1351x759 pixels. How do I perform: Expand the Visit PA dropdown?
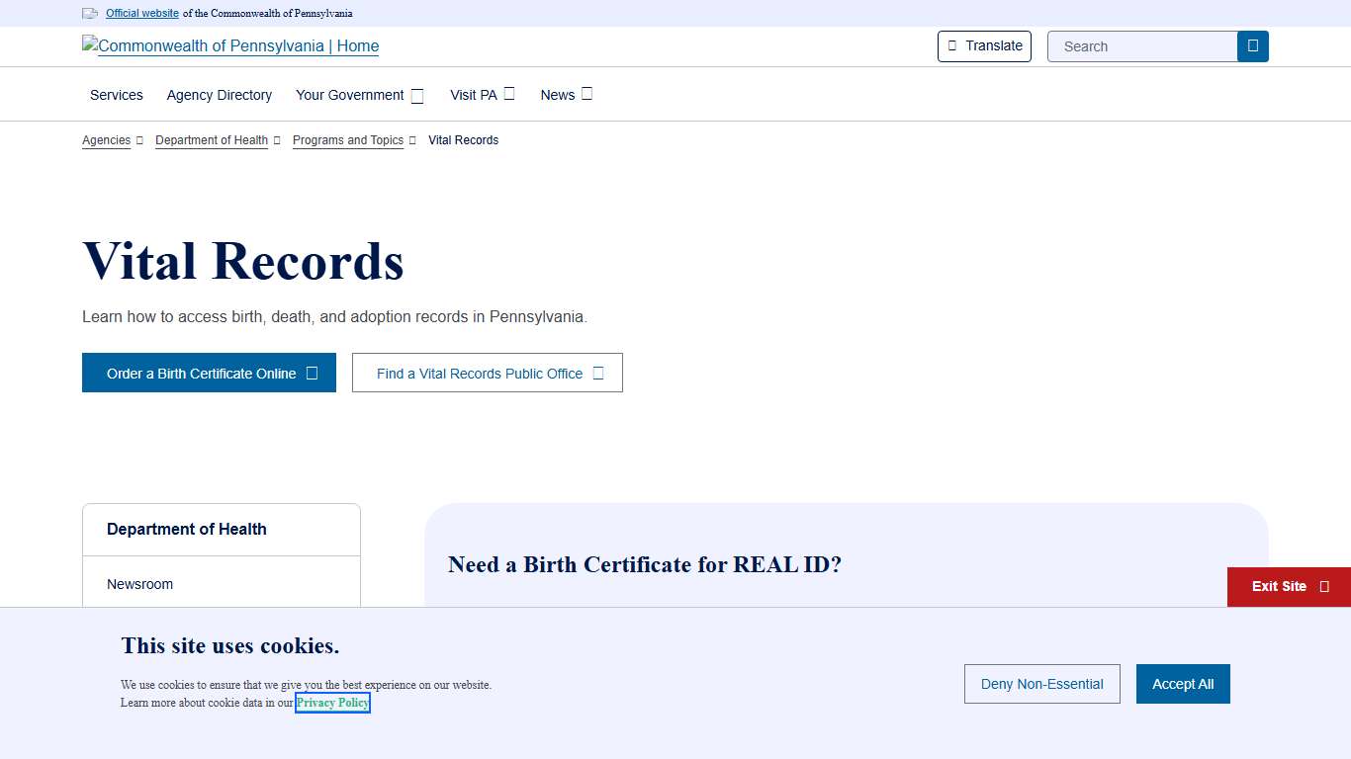pyautogui.click(x=482, y=95)
